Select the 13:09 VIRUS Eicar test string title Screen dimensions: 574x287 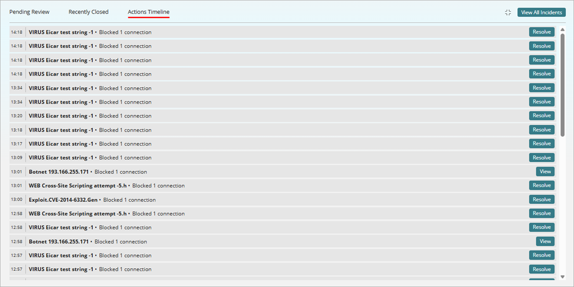click(x=61, y=158)
